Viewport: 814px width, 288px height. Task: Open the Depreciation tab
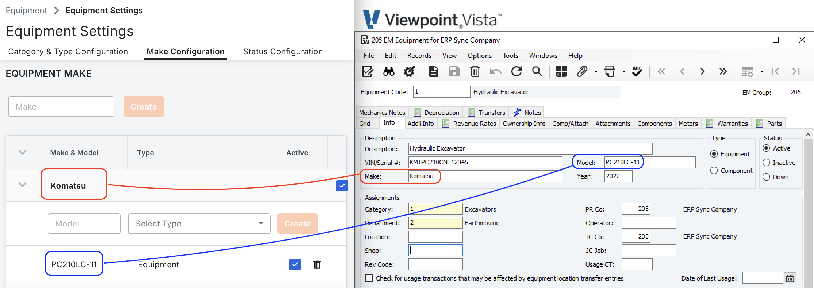click(x=436, y=113)
